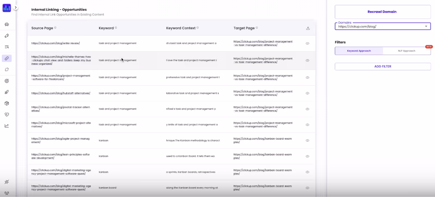
Task: Select context 'I love the task and project management'
Action: (x=191, y=60)
